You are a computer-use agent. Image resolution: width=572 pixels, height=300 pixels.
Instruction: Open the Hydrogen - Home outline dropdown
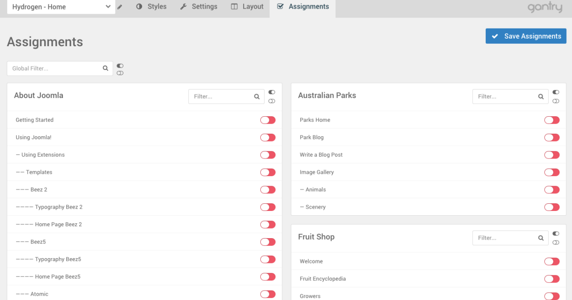point(61,7)
